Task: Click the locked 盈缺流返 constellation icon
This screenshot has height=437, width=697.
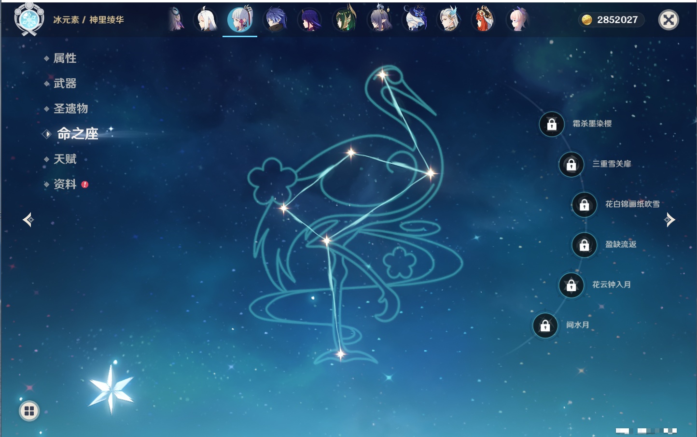Action: coord(584,245)
